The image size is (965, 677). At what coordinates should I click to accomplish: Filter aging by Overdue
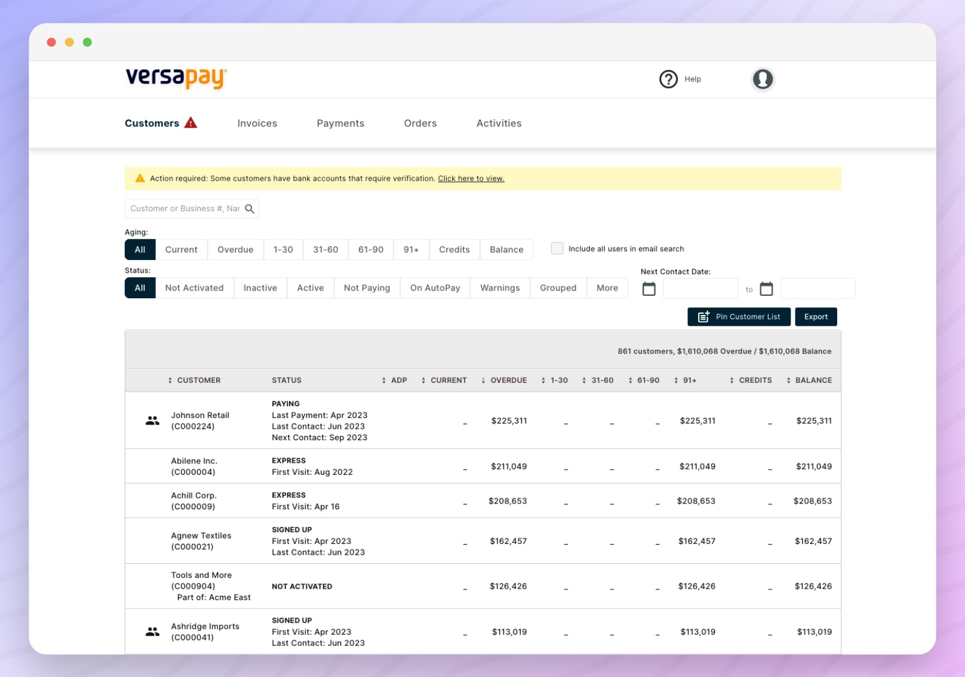pyautogui.click(x=235, y=249)
